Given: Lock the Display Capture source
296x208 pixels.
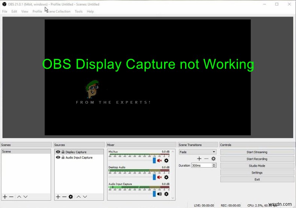Looking at the screenshot, I should tap(63, 152).
